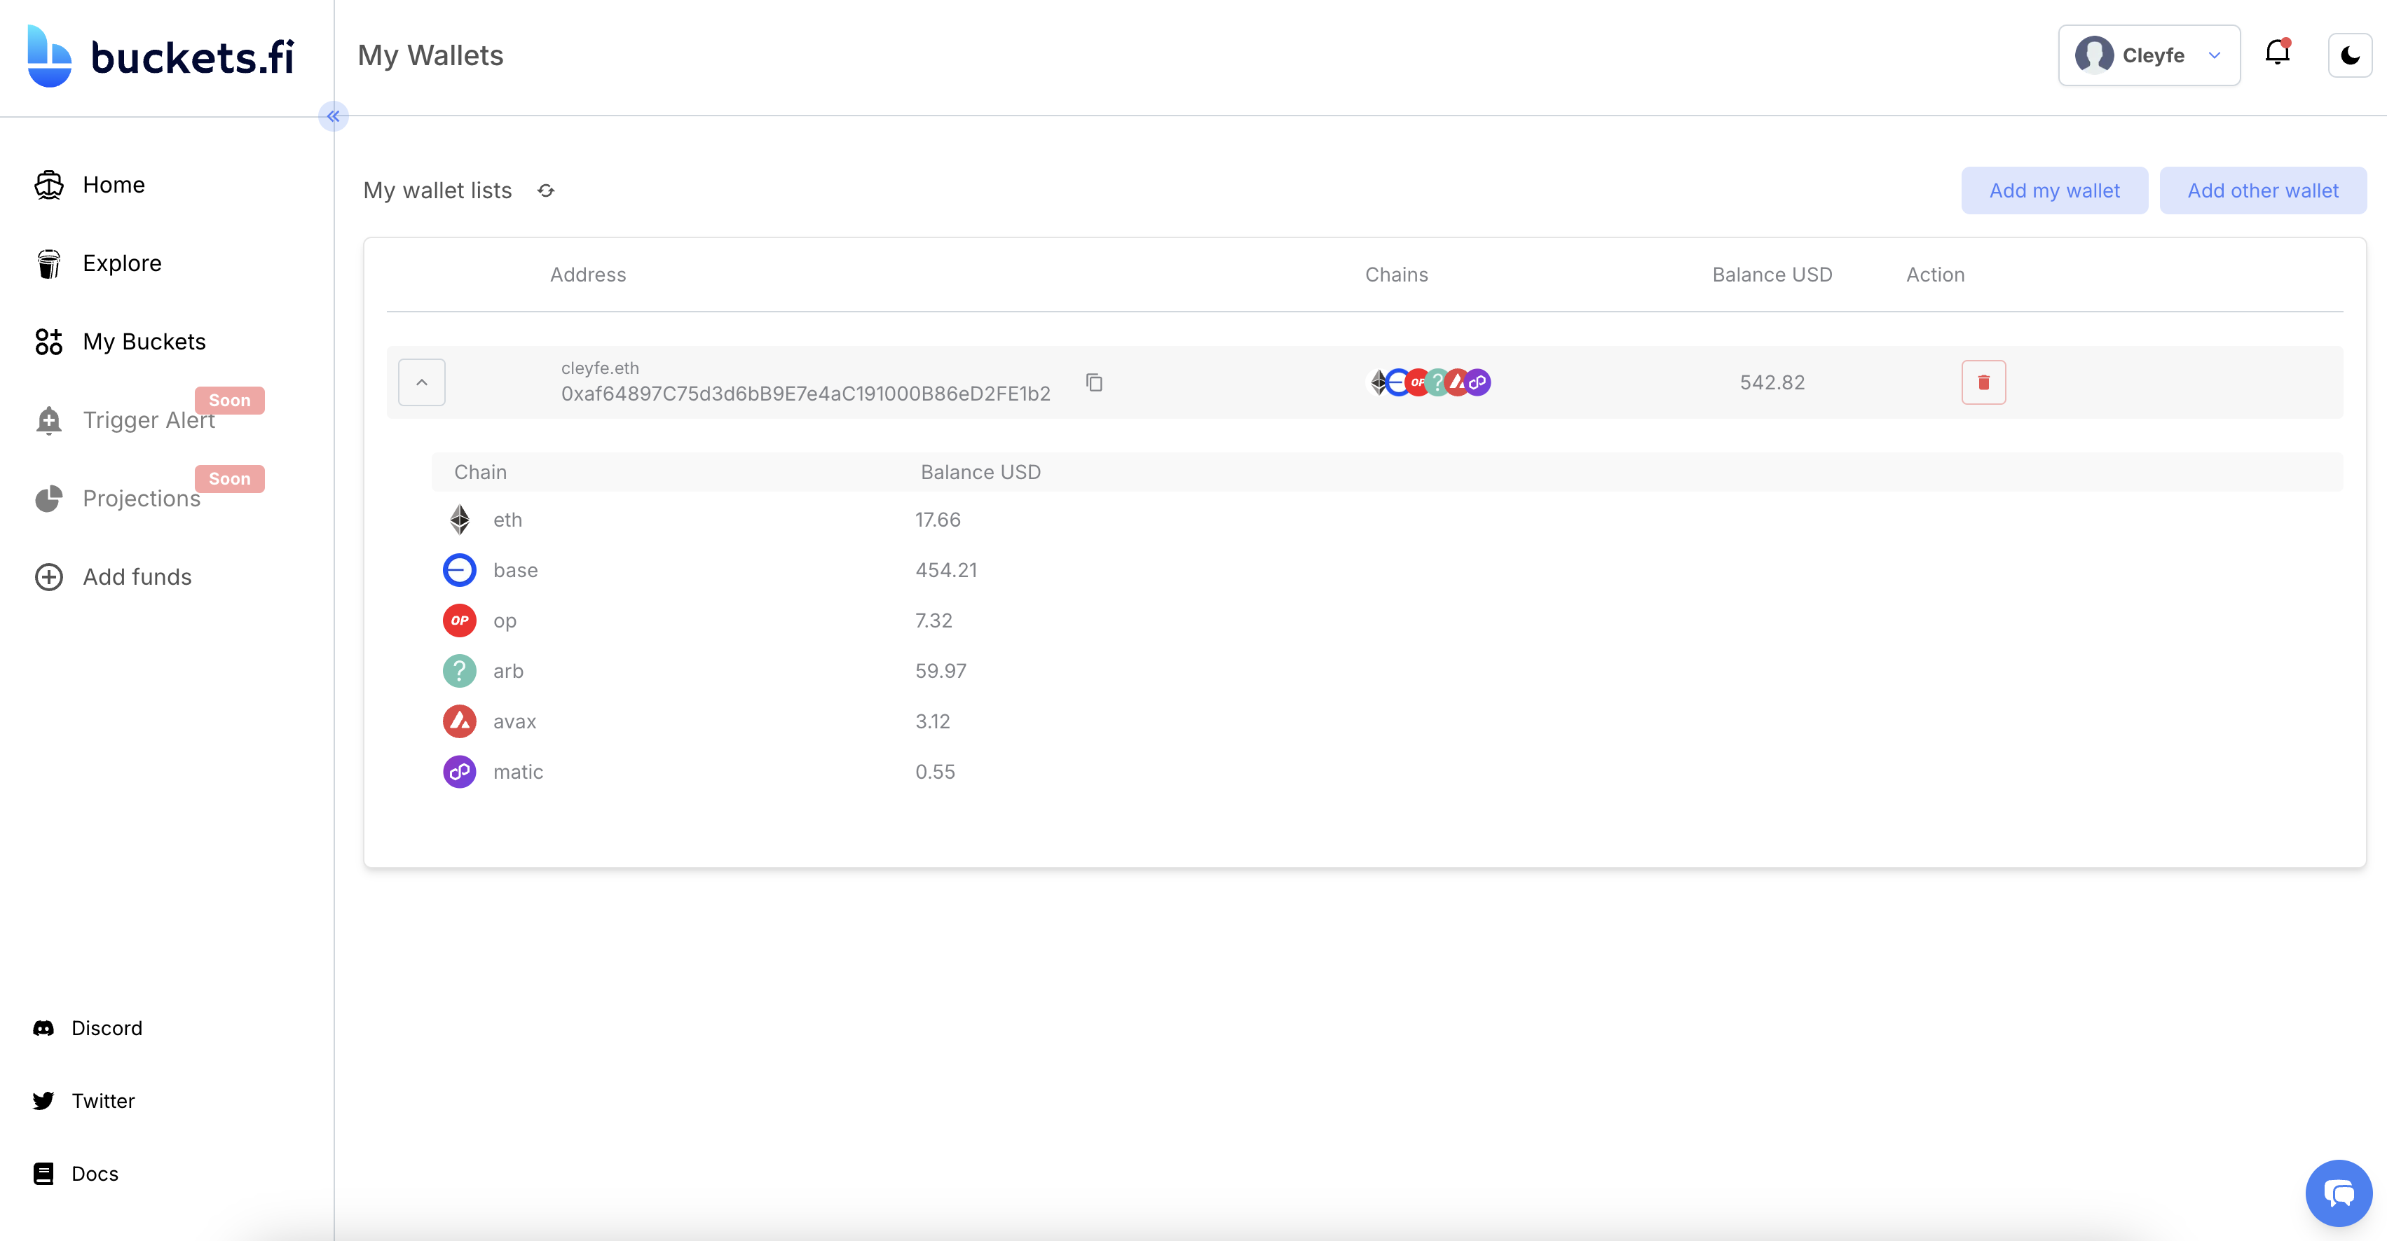The width and height of the screenshot is (2387, 1241).
Task: Click the Trigger Alert bell icon
Action: [x=47, y=420]
